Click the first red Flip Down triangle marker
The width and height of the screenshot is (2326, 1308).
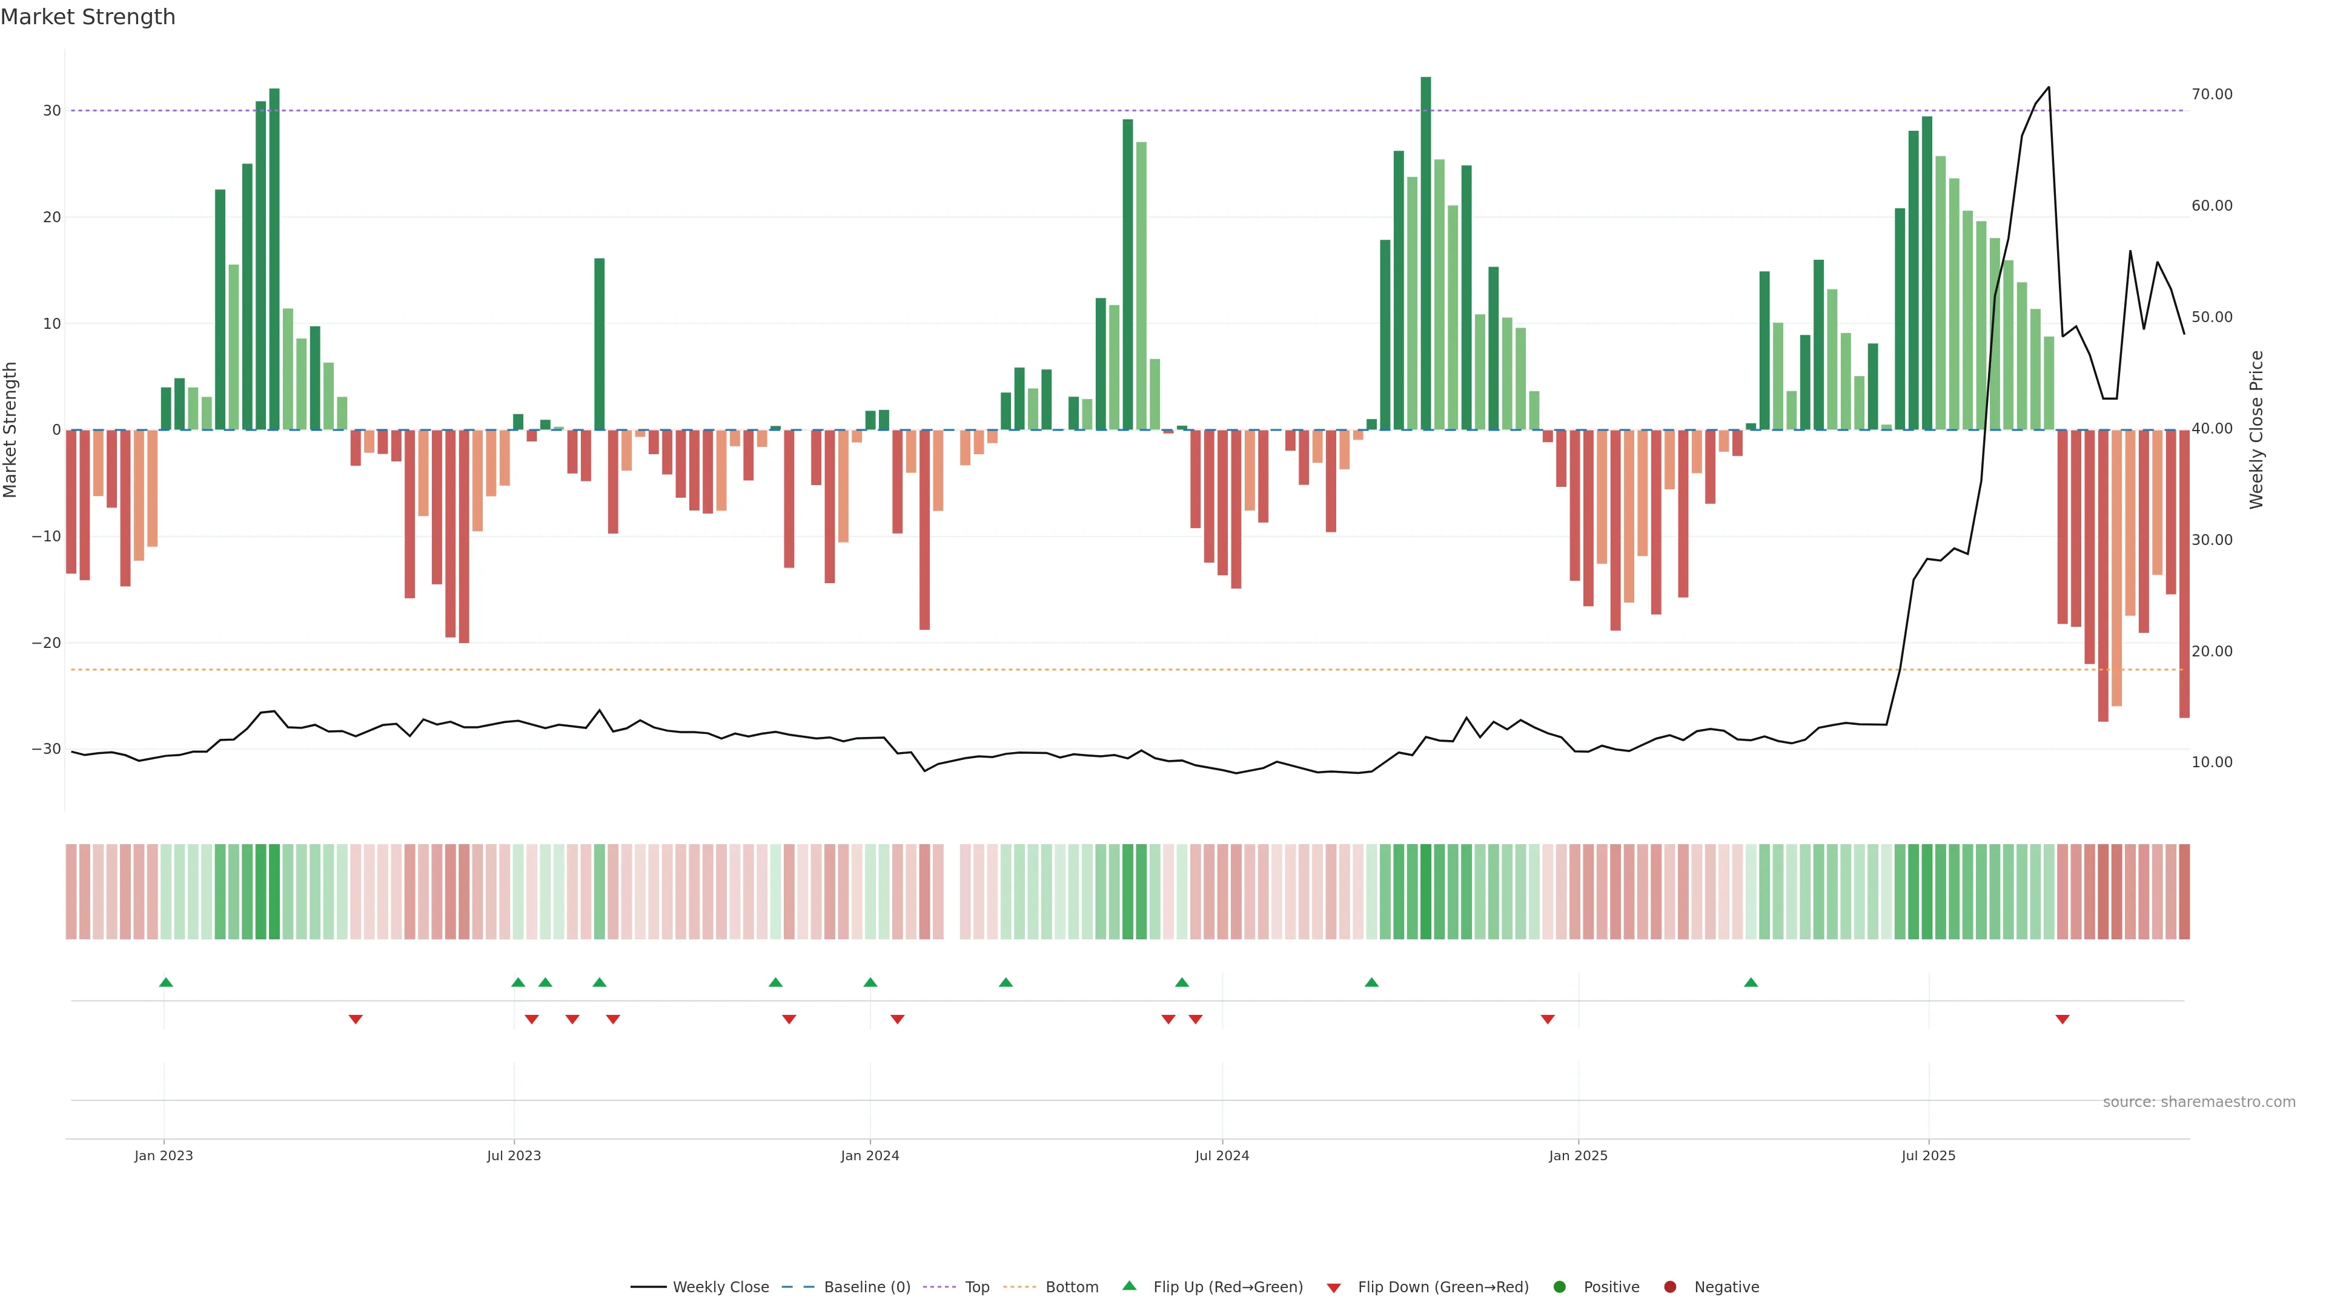[356, 1019]
